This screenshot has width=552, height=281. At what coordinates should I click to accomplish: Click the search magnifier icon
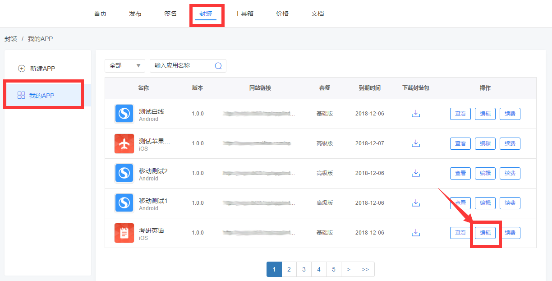point(218,66)
